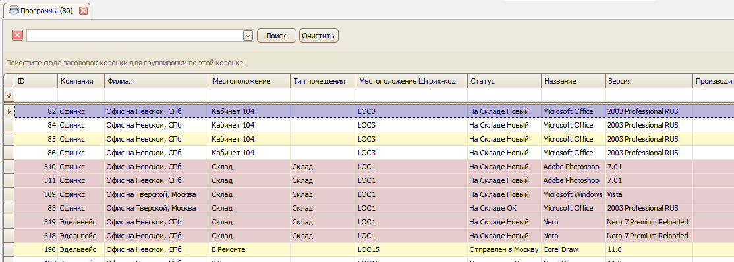734x262 pixels.
Task: Select row with ID 318
Action: click(x=374, y=235)
